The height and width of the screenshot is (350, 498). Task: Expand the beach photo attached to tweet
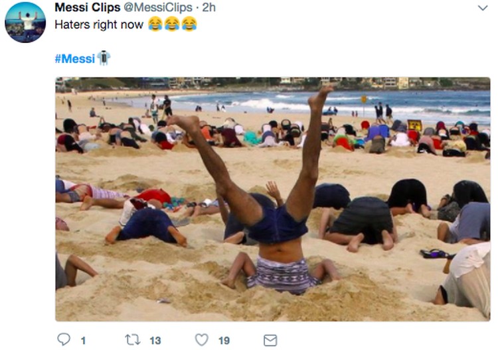[x=273, y=199]
